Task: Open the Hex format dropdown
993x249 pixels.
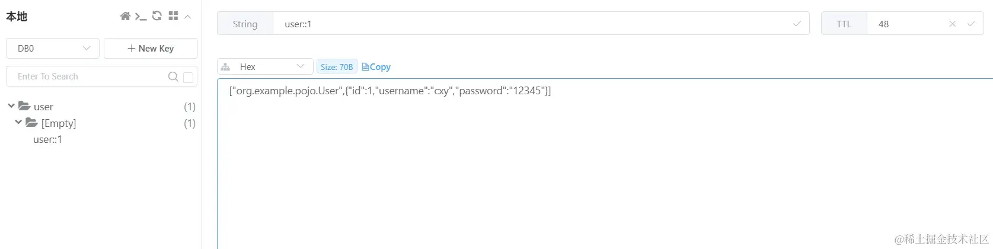Action: 265,66
